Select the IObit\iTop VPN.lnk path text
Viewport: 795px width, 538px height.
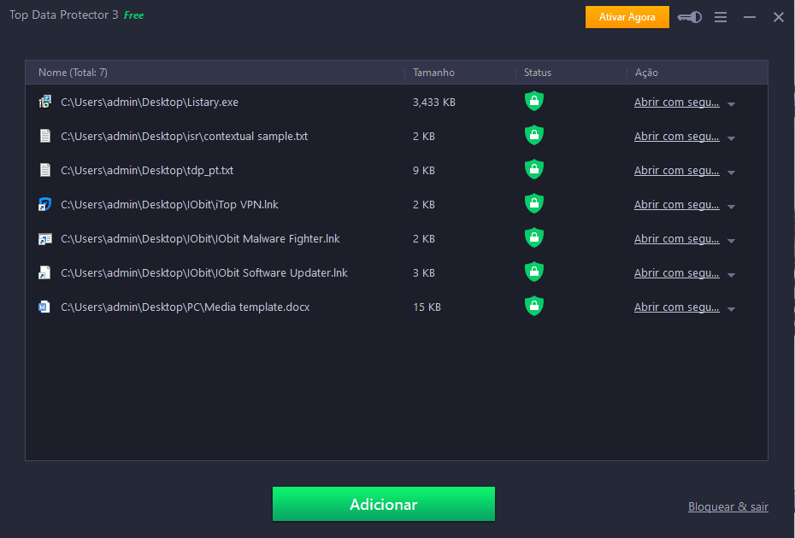(169, 205)
